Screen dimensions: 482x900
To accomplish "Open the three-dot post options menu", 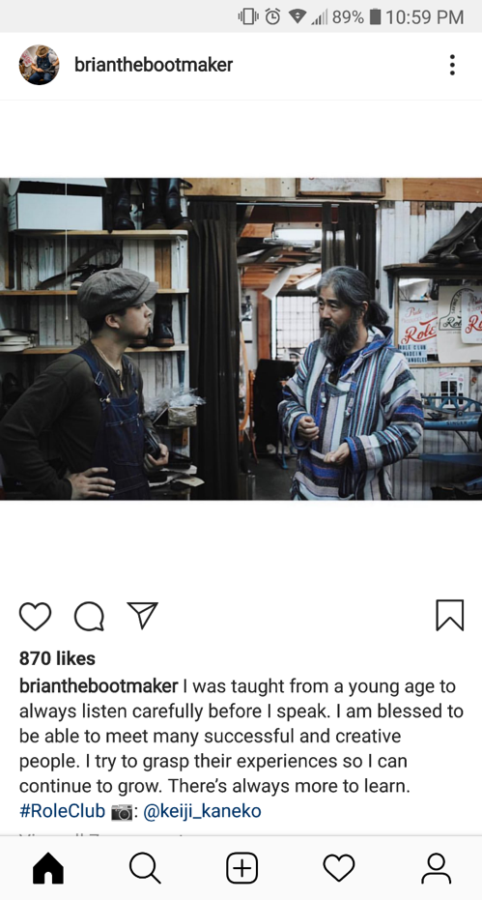I will (452, 65).
